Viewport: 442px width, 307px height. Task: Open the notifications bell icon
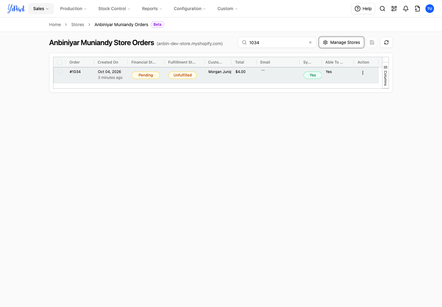tap(406, 9)
